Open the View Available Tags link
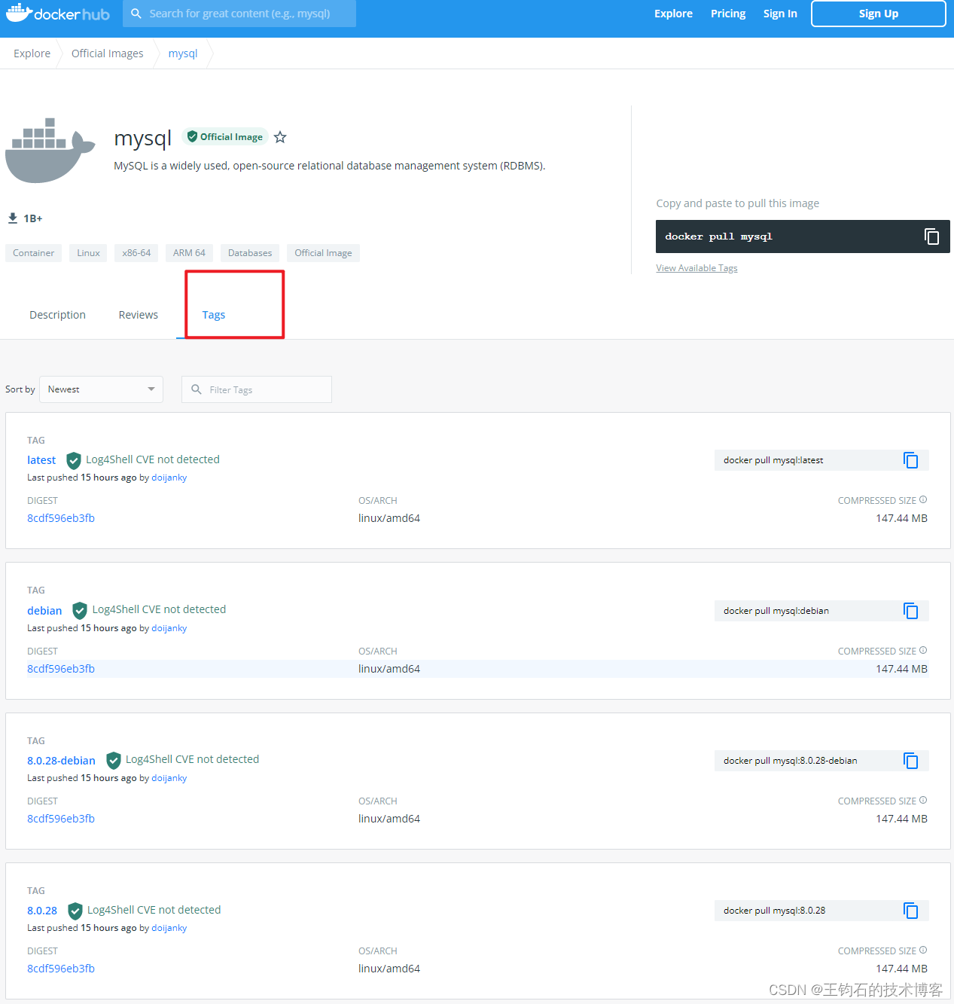Image resolution: width=954 pixels, height=1004 pixels. [x=696, y=267]
